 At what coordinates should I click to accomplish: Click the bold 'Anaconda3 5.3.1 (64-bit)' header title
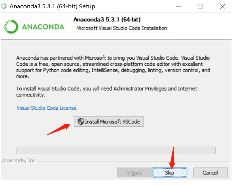[x=107, y=19]
